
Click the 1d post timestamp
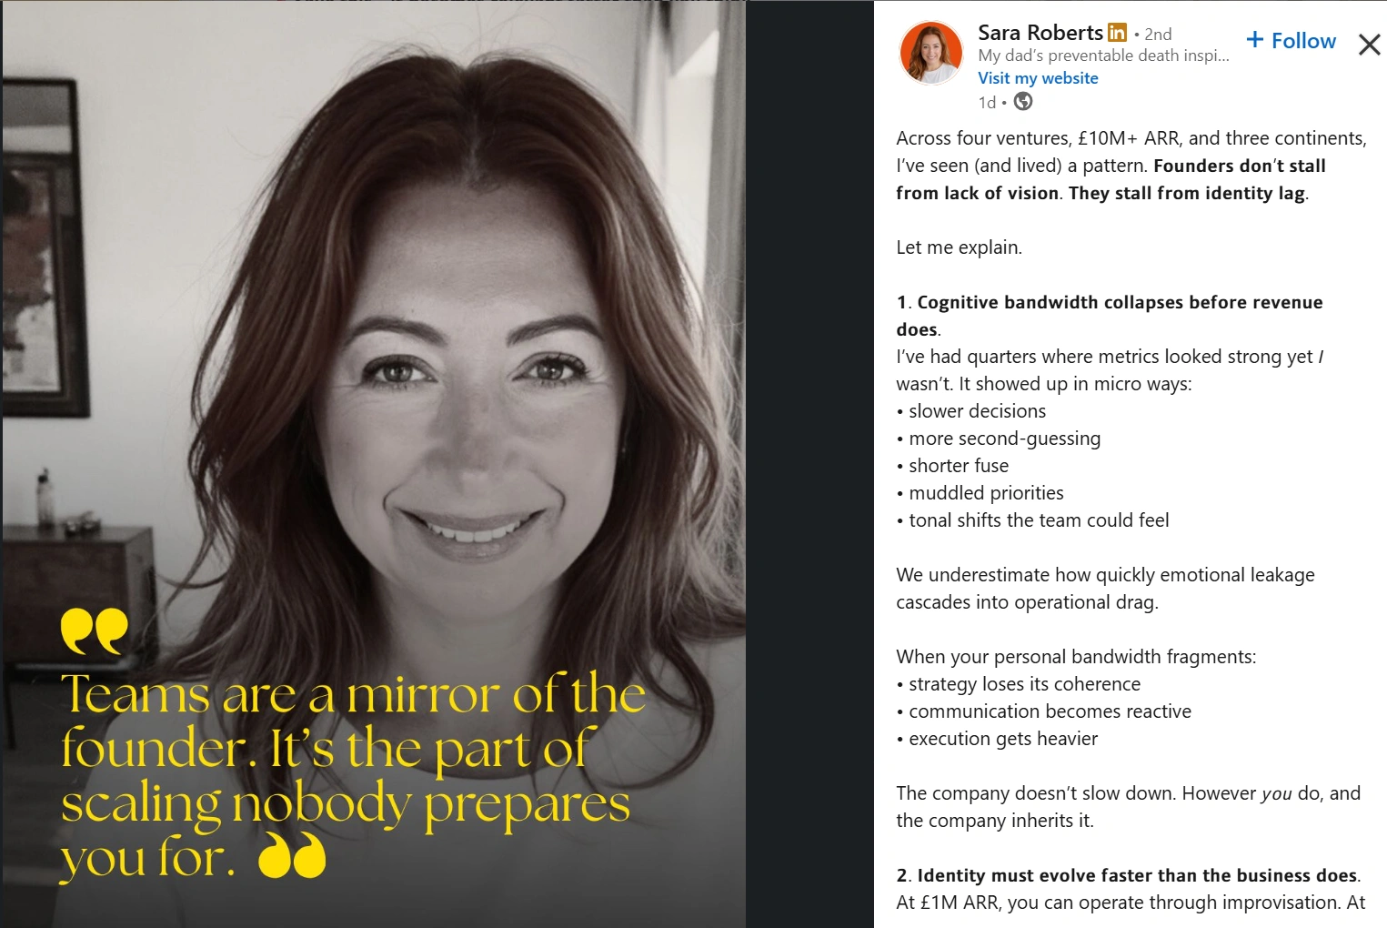987,103
